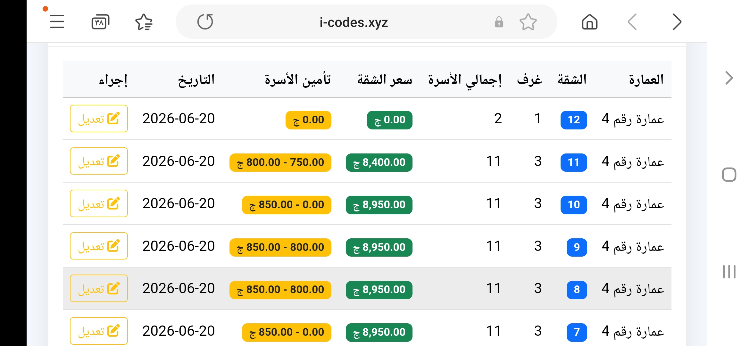Click تعديل button for apartment 11
Image resolution: width=750 pixels, height=346 pixels.
(x=99, y=161)
